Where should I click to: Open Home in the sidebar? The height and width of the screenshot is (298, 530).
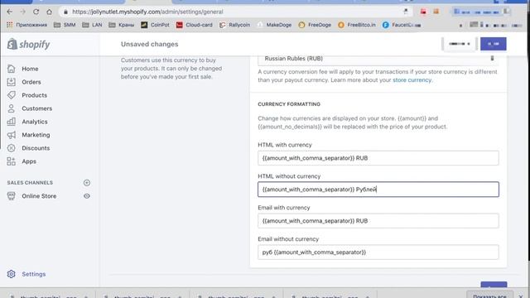pyautogui.click(x=30, y=69)
